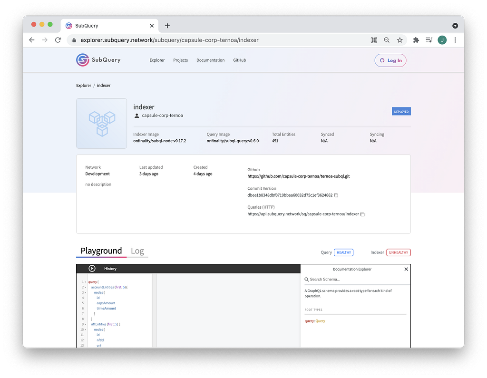
Task: Click the browser address bar URL
Action: coord(169,40)
